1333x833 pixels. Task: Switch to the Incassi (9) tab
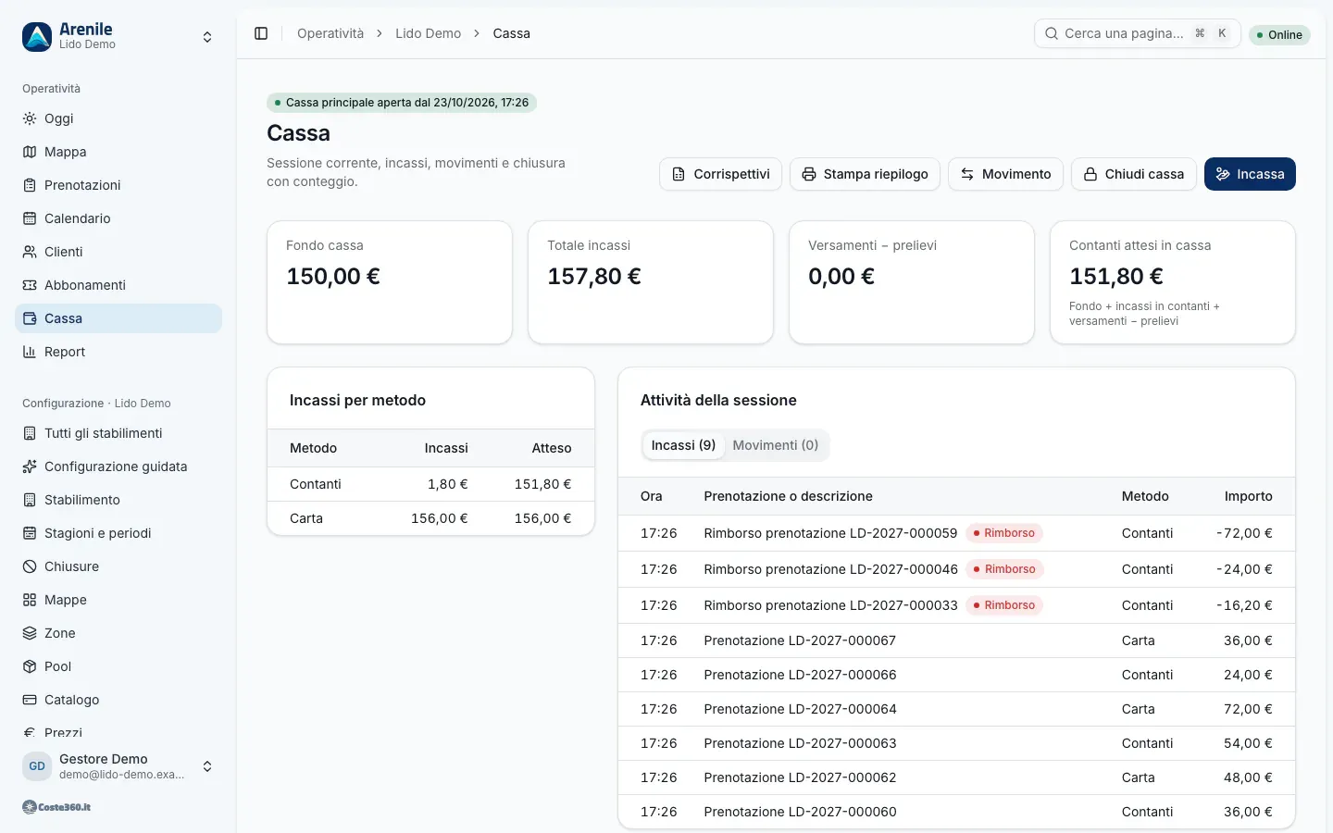point(683,445)
